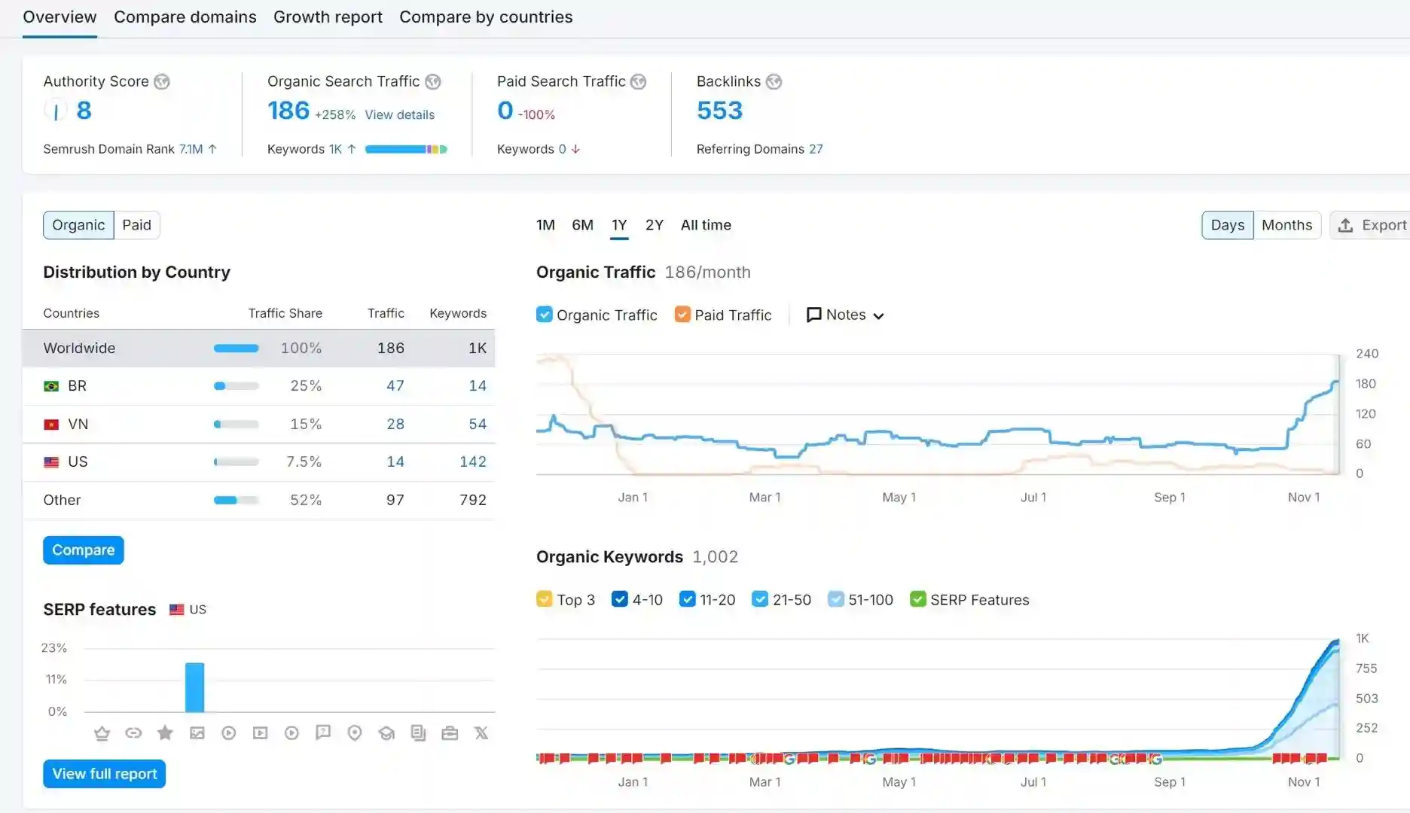
Task: Click the star reviews SERP icon
Action: [x=165, y=733]
